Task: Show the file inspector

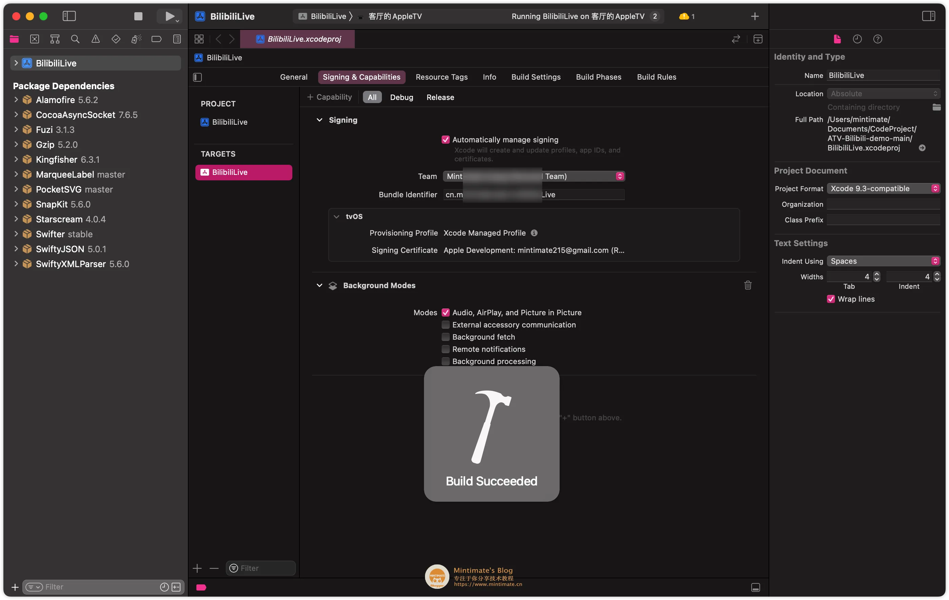Action: 837,39
